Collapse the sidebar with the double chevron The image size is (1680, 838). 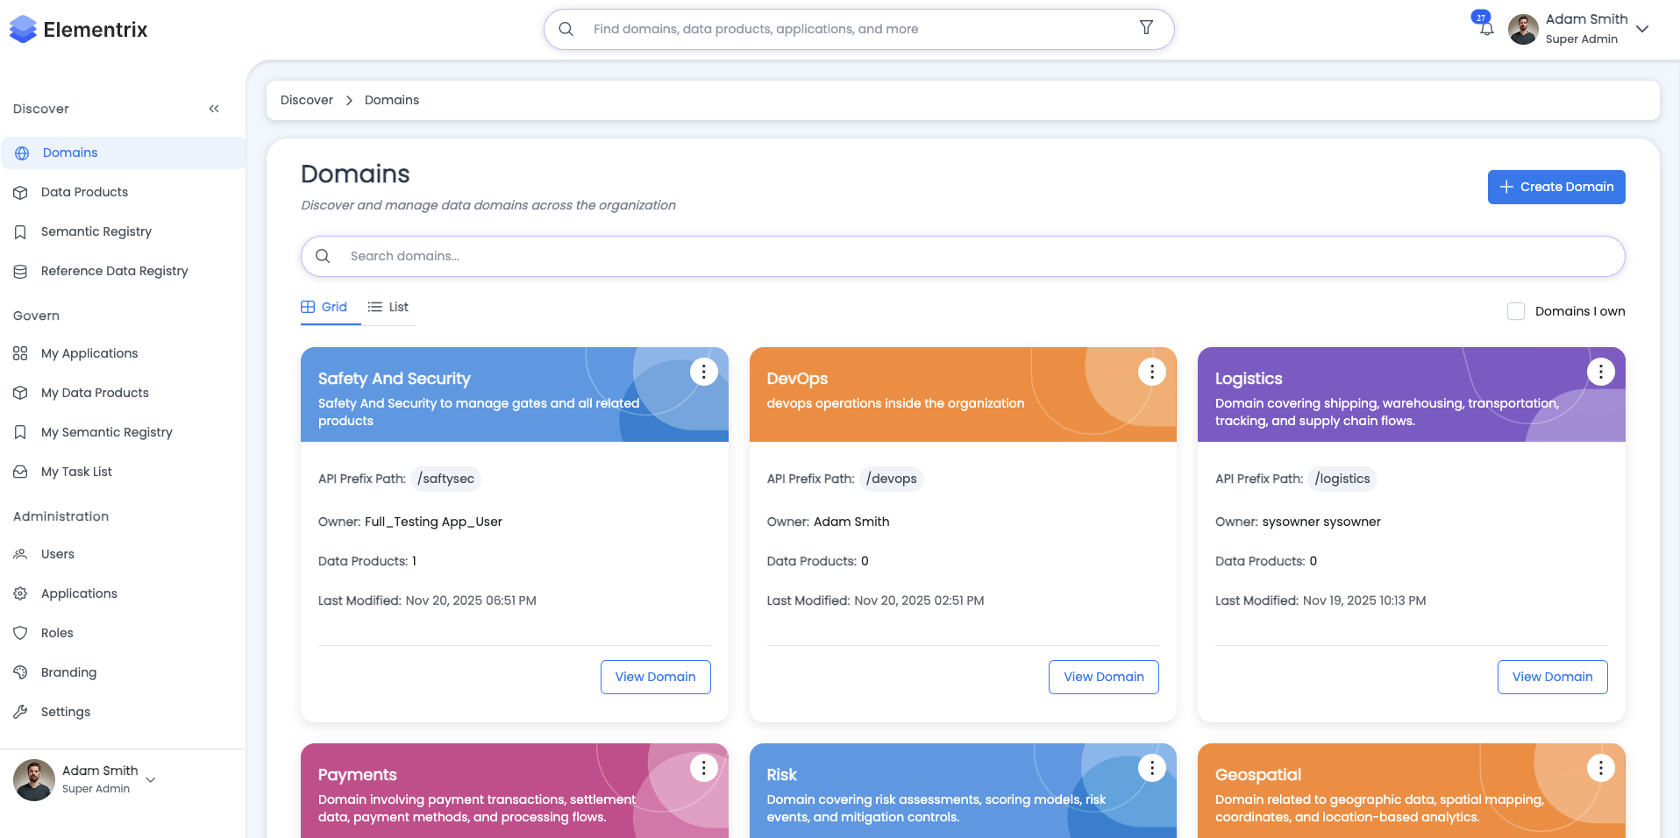214,109
